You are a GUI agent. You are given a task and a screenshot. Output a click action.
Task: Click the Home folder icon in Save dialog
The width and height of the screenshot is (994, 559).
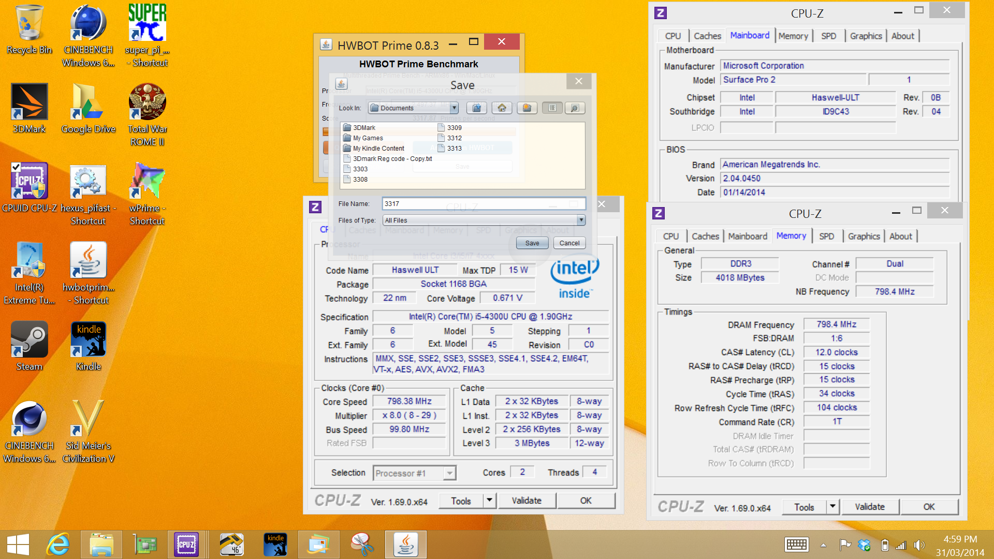pyautogui.click(x=502, y=108)
